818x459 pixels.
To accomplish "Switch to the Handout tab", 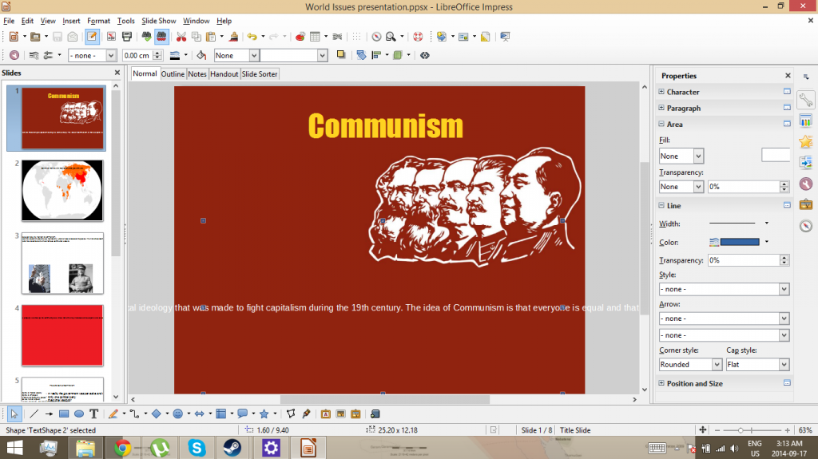I will tap(224, 74).
